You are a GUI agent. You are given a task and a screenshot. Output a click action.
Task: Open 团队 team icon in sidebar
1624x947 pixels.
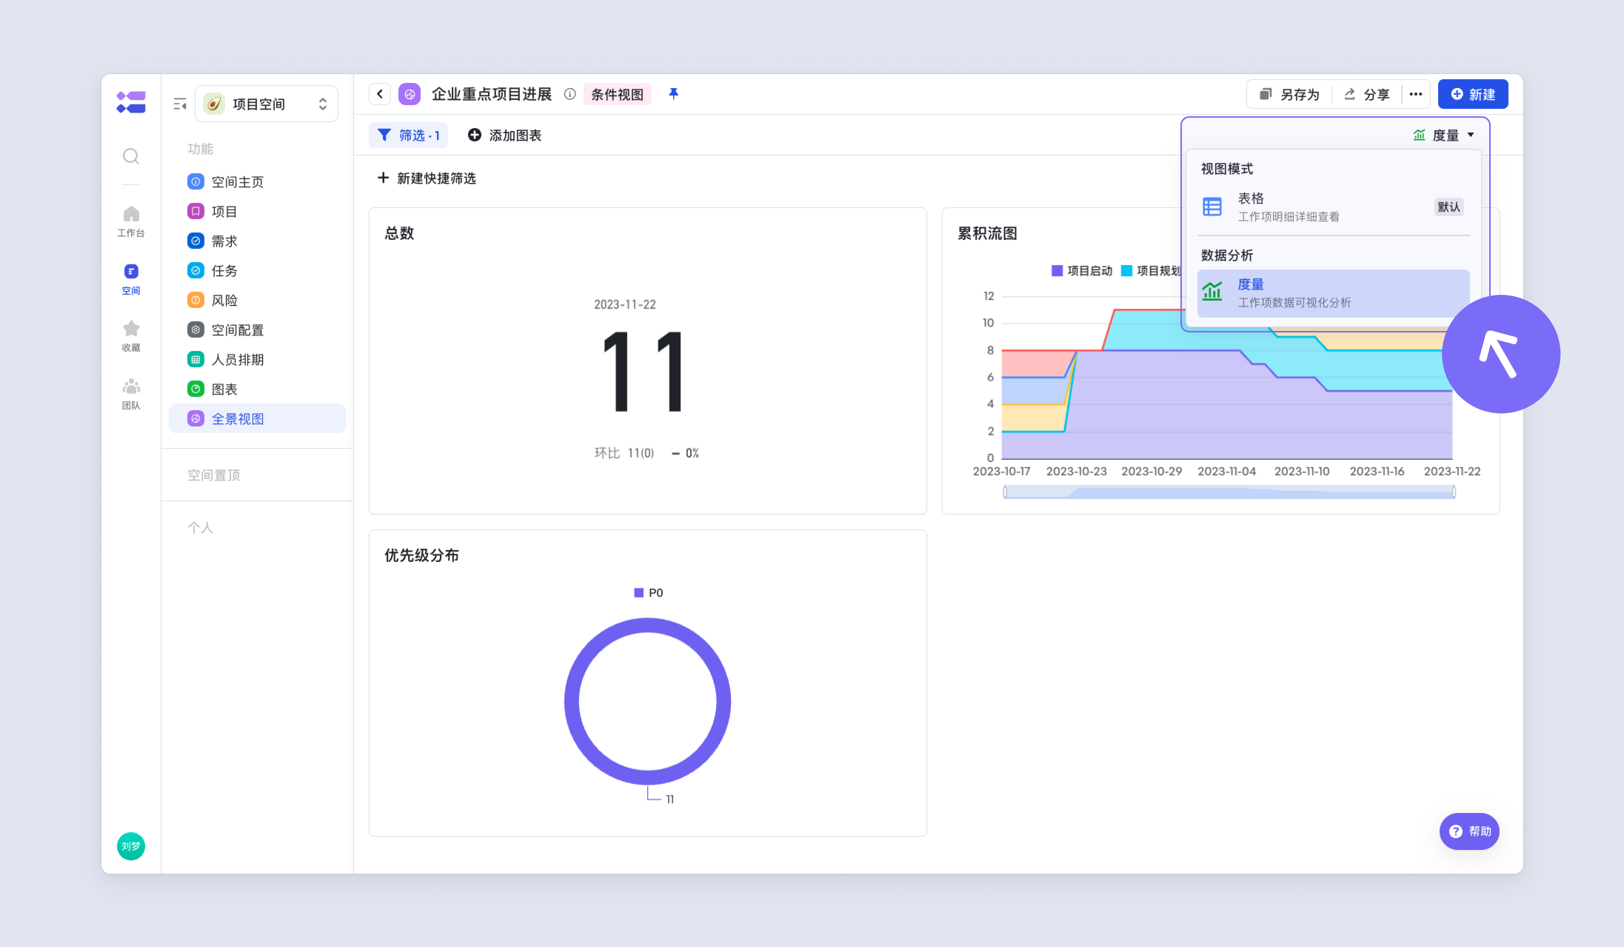(x=131, y=394)
